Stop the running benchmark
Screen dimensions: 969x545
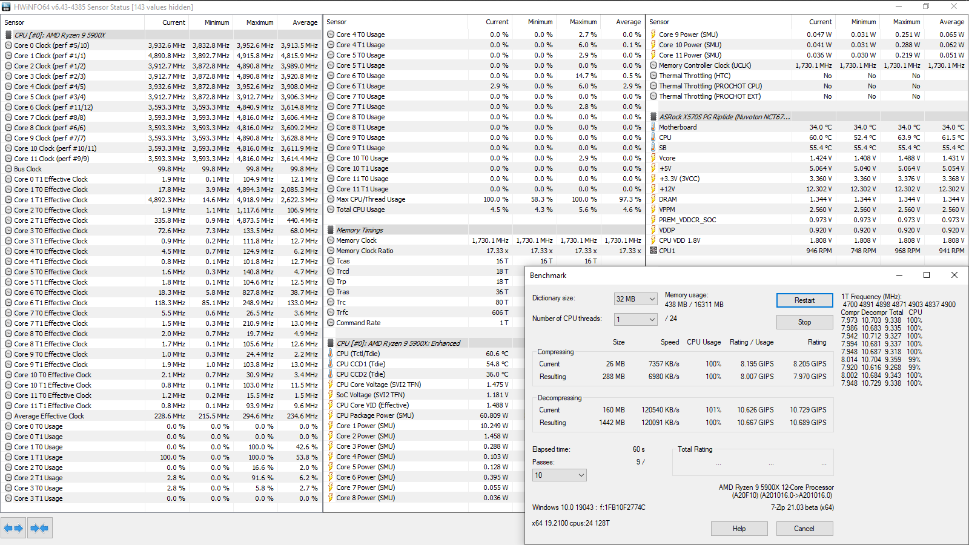pyautogui.click(x=804, y=322)
